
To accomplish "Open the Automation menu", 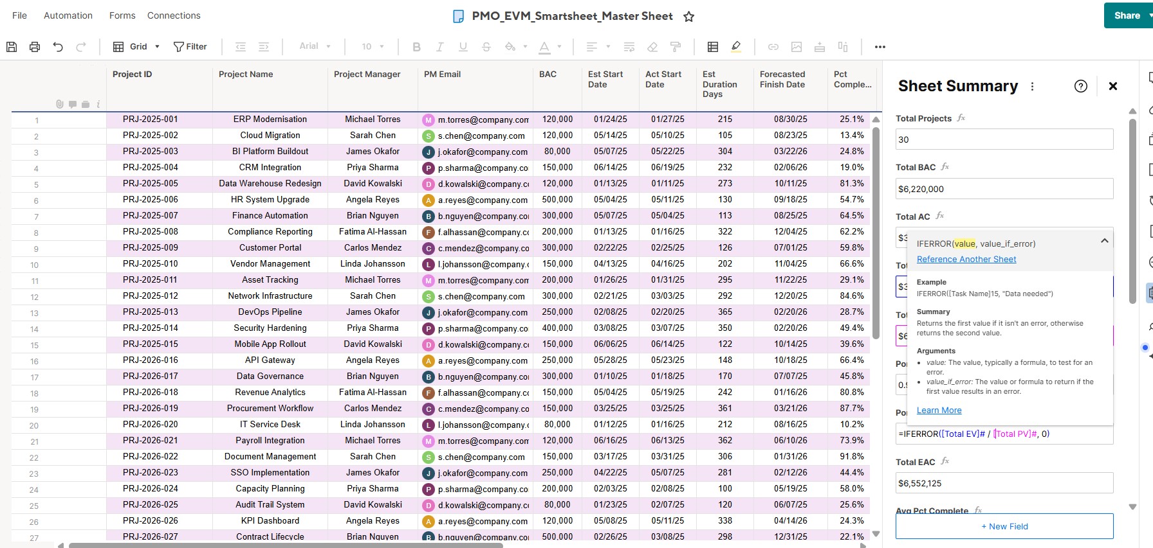I will coord(68,15).
